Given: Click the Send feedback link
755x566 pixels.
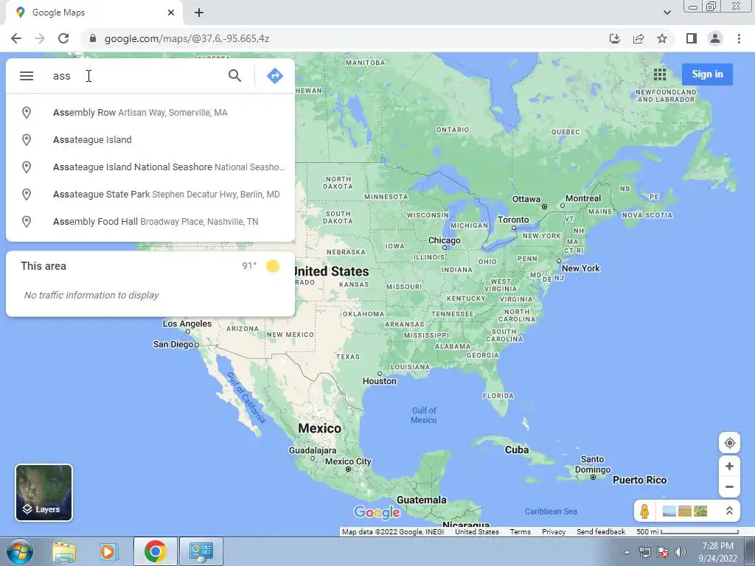Looking at the screenshot, I should click(601, 532).
